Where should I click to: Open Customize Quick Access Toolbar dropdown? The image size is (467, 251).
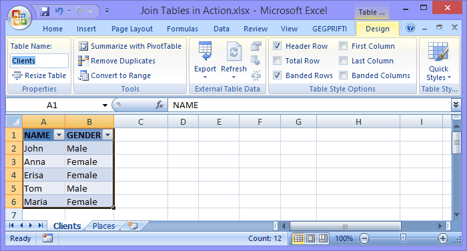[x=107, y=11]
